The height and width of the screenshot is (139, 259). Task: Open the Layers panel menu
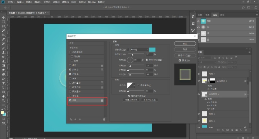[x=249, y=52]
